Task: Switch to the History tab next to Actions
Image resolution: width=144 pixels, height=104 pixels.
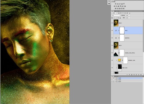Action: coord(116,77)
